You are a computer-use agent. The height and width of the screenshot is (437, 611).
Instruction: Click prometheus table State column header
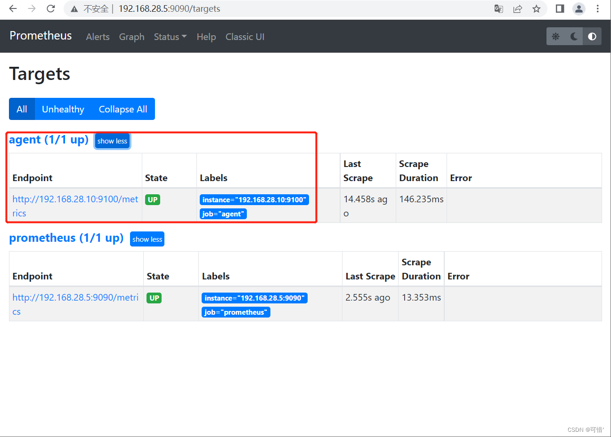(x=158, y=276)
